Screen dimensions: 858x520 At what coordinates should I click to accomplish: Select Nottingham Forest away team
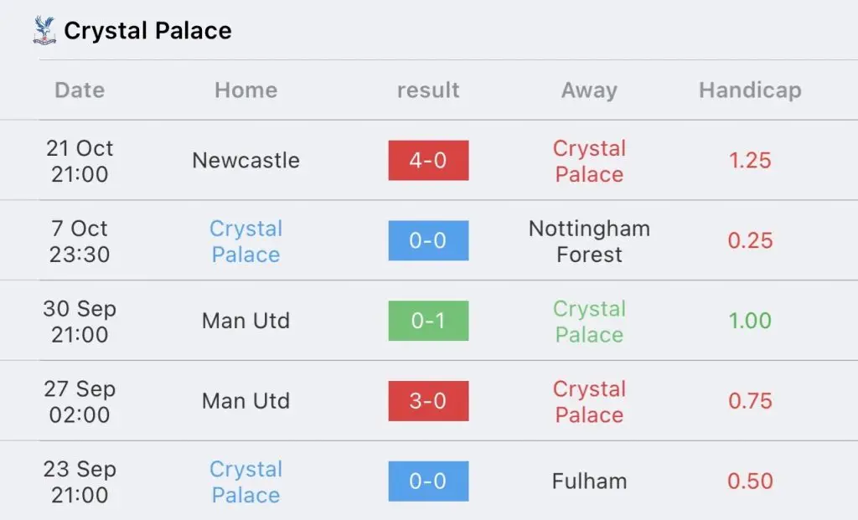tap(589, 241)
